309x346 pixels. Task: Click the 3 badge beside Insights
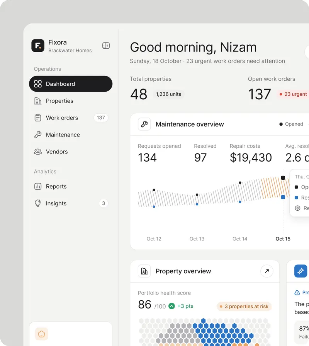click(104, 203)
